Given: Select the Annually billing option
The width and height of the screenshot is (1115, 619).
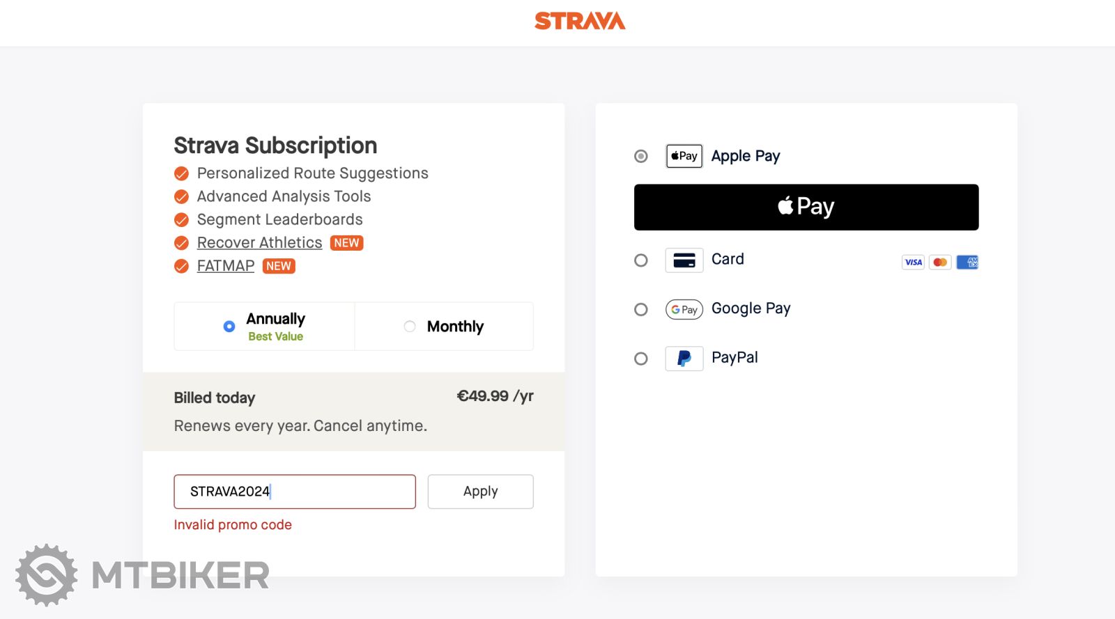Looking at the screenshot, I should tap(229, 327).
